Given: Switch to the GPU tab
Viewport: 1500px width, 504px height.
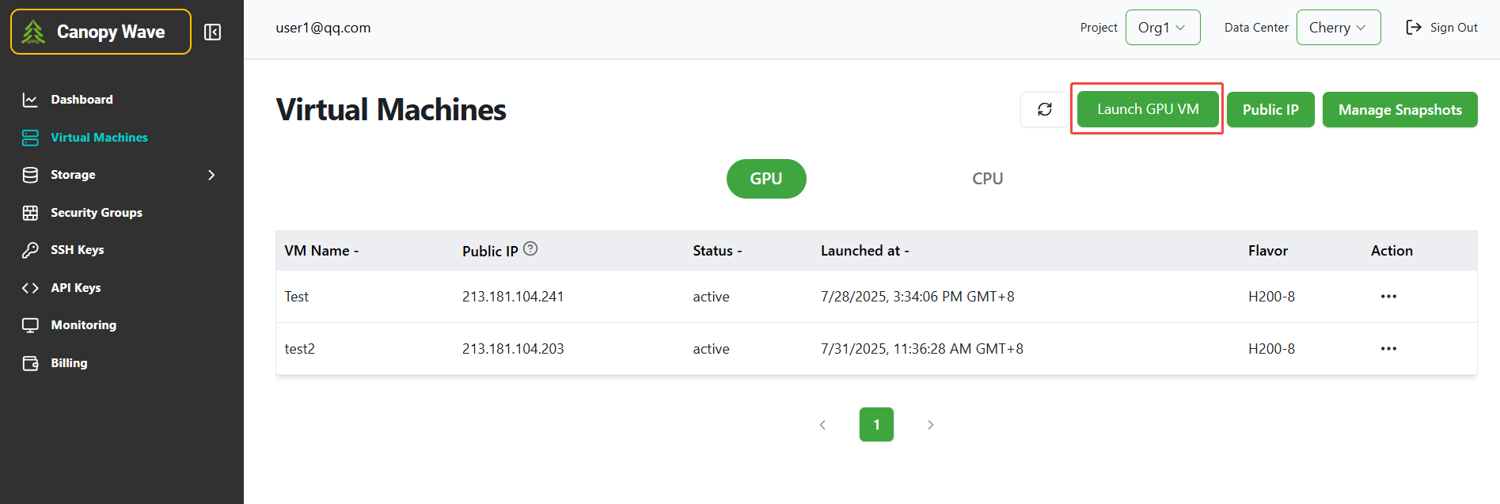Looking at the screenshot, I should click(x=765, y=179).
